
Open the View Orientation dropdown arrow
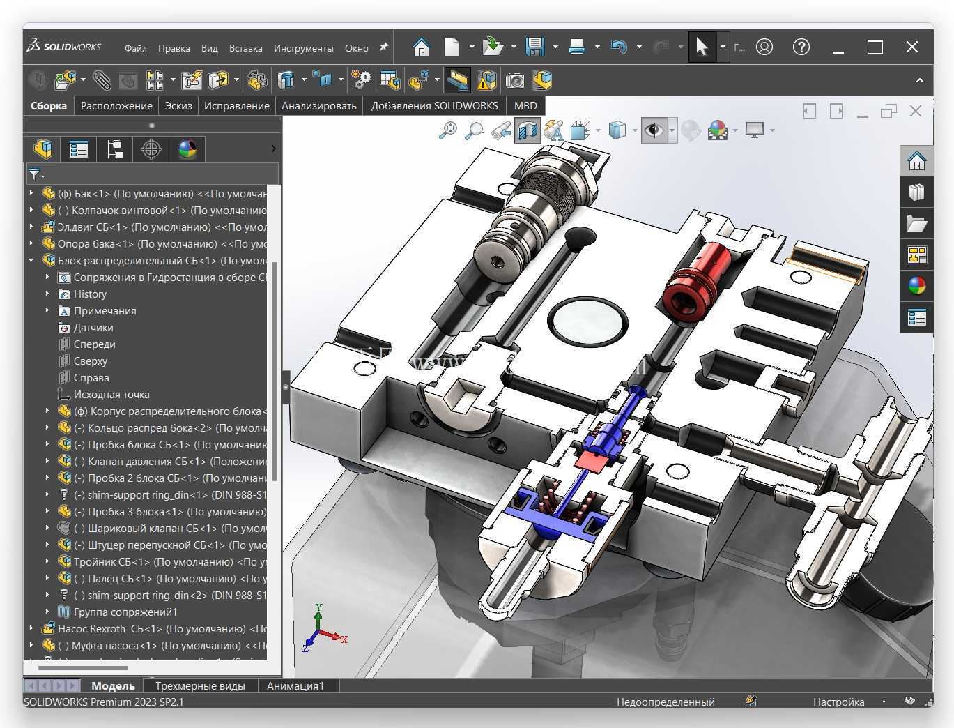point(598,130)
